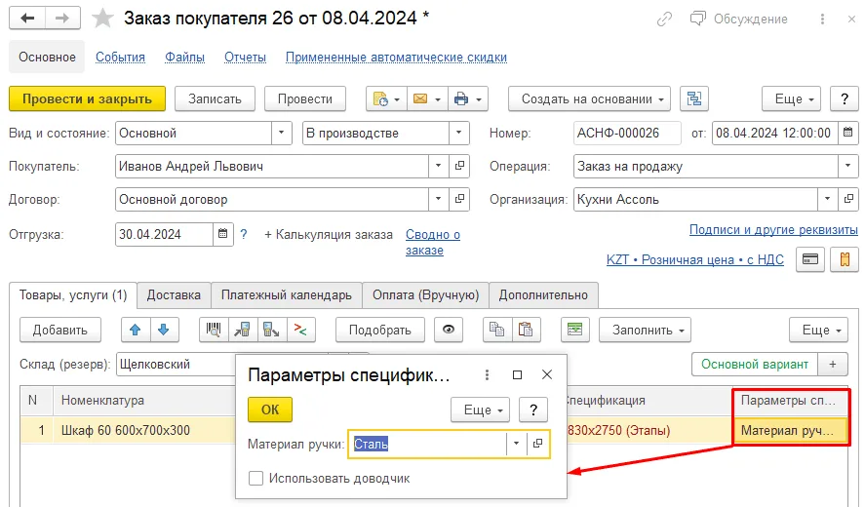
Task: Copy rows with the copy icon
Action: 497,330
